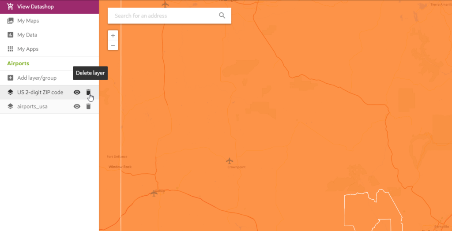Click the Crownpoint airport marker

click(x=230, y=160)
